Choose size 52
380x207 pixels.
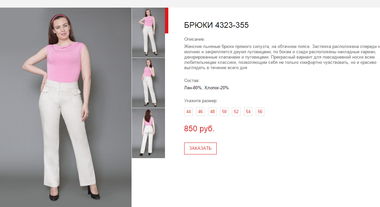pos(236,112)
